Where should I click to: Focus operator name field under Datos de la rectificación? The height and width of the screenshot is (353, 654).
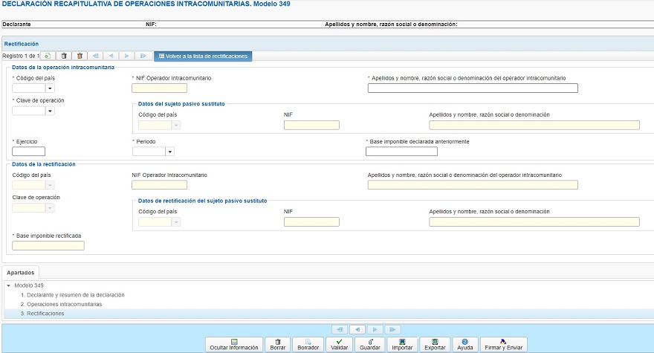click(x=473, y=185)
